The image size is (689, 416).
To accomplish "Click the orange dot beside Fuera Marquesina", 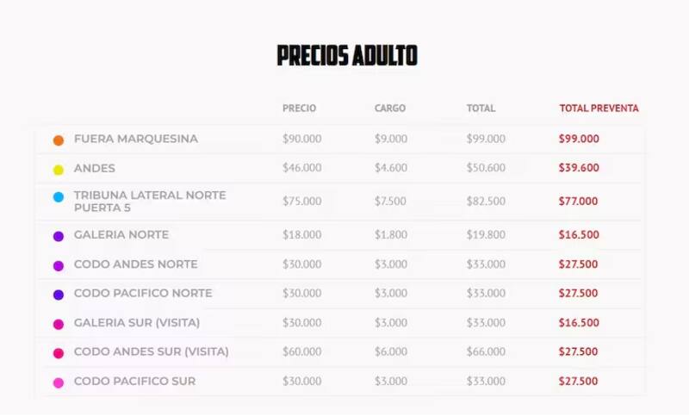I will tap(59, 140).
